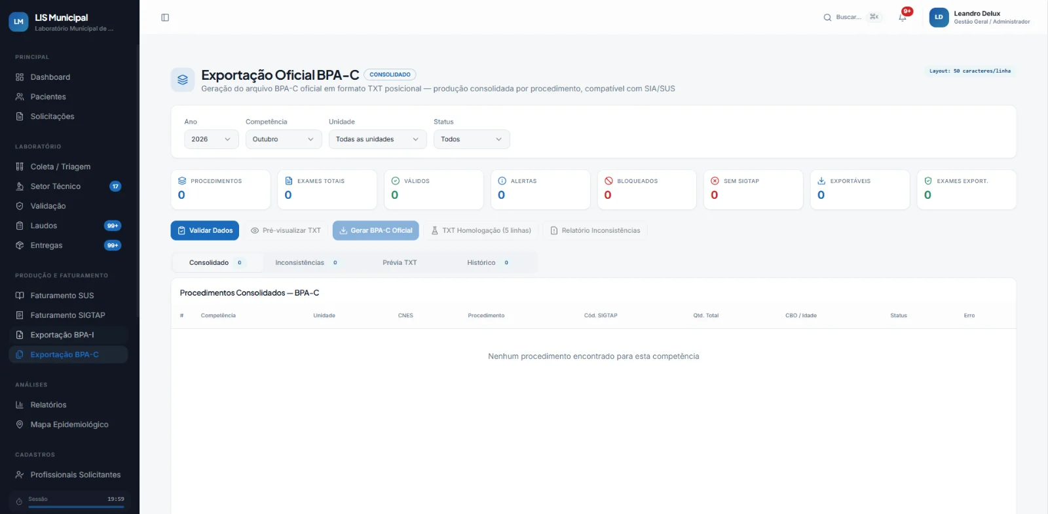Click the layers icon beside page title
Screen dimensions: 1048x514
(x=183, y=80)
